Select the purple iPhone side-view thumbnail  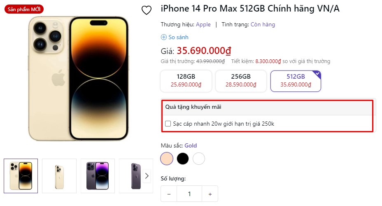(x=136, y=176)
